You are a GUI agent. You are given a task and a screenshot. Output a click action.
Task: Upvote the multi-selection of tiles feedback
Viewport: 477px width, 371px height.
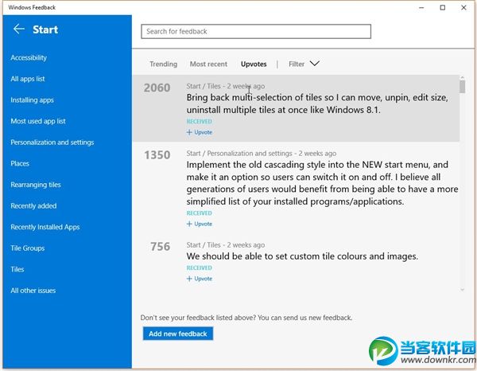(x=200, y=132)
